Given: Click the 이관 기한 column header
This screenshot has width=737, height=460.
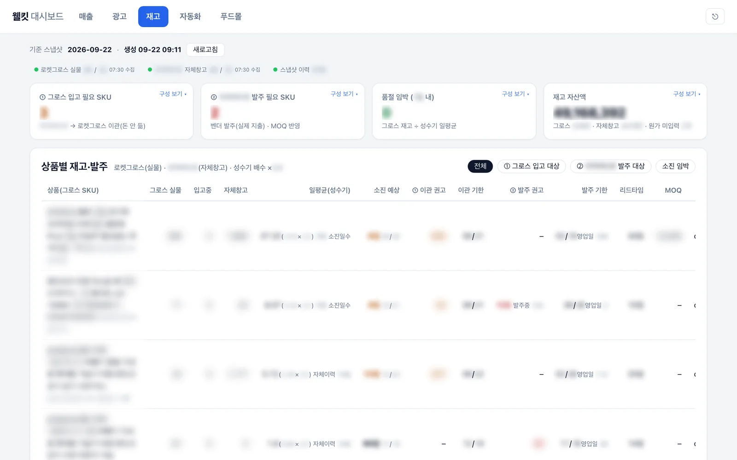Looking at the screenshot, I should (x=471, y=190).
